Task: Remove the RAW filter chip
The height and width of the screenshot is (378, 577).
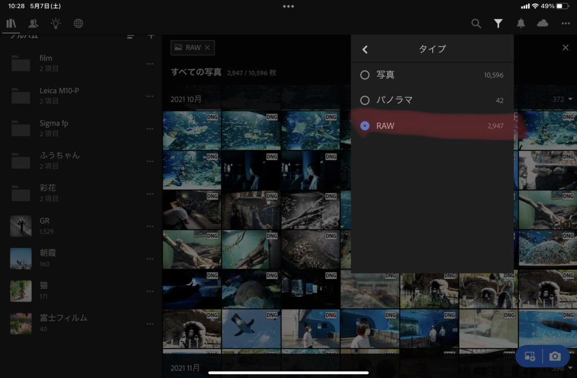Action: pos(207,48)
